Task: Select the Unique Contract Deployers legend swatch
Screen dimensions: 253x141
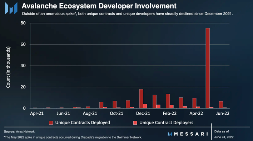Action: point(135,123)
